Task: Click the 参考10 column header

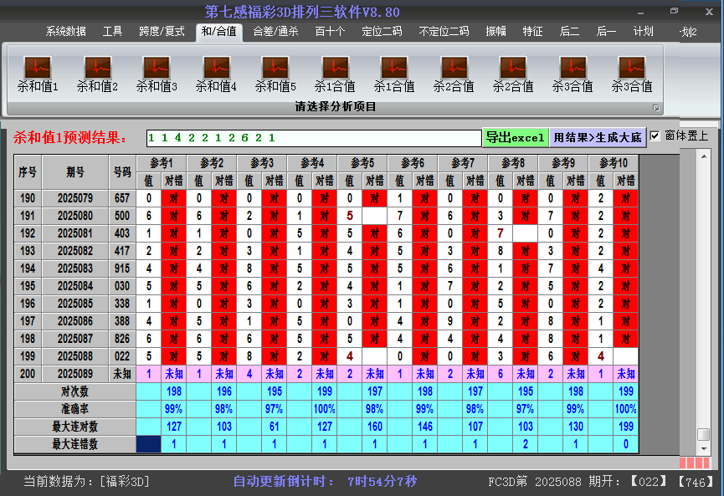Action: pos(614,163)
